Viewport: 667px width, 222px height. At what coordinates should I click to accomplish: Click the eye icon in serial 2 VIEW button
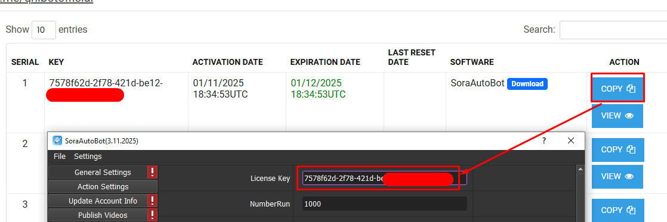pos(629,177)
